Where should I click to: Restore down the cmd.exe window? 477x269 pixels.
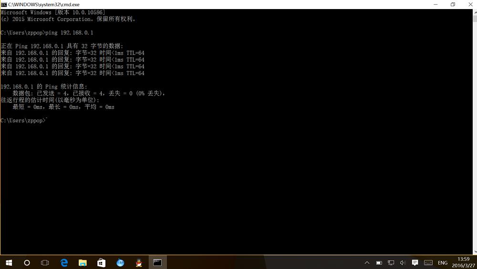(453, 4)
